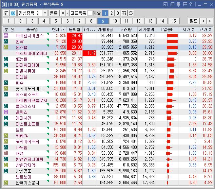Click market cap 47,634 of 한국가스공사
The width and height of the screenshot is (215, 189).
(148, 182)
